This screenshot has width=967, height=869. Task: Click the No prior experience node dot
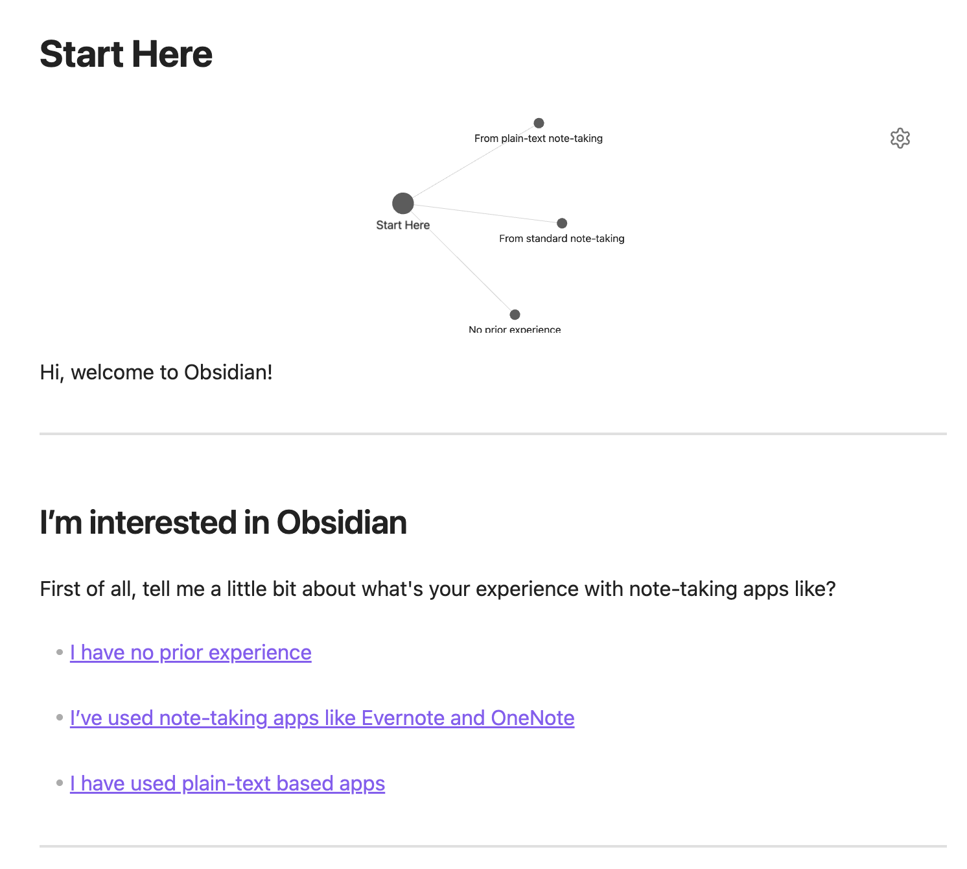(x=515, y=315)
